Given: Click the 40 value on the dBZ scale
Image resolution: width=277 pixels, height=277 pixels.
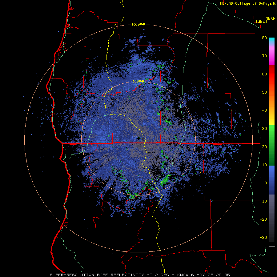Looking at the screenshot, I should pyautogui.click(x=264, y=110).
